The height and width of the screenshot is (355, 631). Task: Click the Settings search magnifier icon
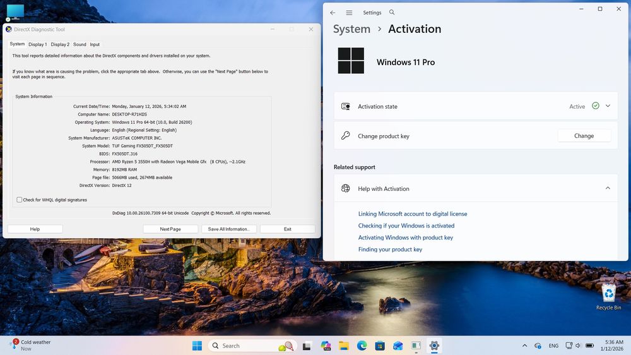coord(392,13)
